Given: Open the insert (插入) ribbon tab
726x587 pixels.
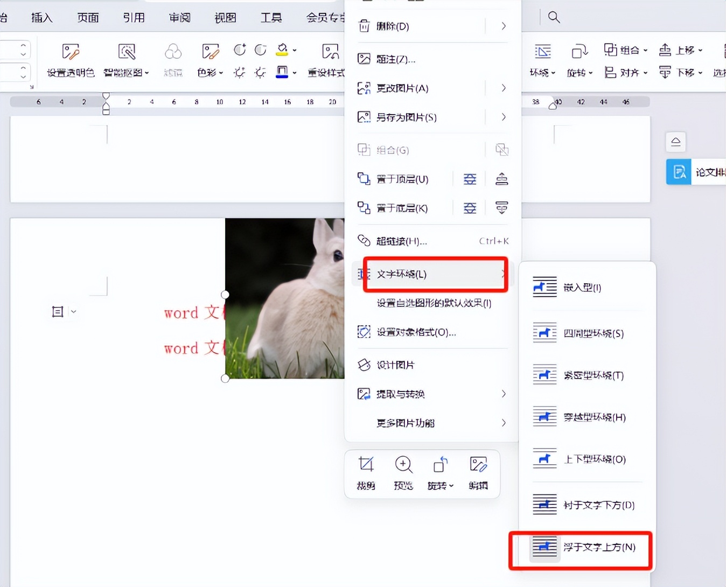Looking at the screenshot, I should 42,17.
